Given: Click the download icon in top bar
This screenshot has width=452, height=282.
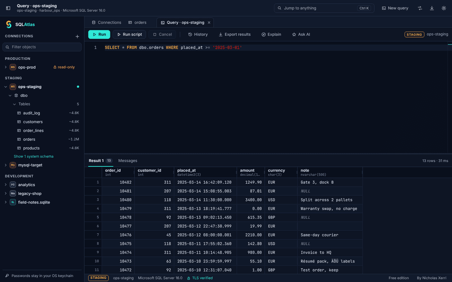Looking at the screenshot, I should click(432, 8).
